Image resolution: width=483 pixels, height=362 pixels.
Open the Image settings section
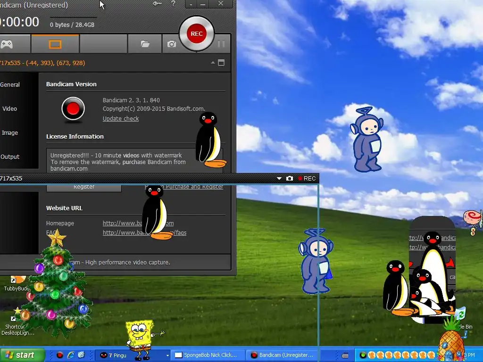9,132
